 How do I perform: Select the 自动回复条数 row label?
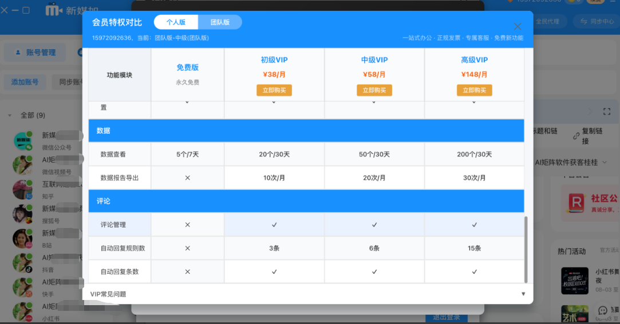(120, 272)
